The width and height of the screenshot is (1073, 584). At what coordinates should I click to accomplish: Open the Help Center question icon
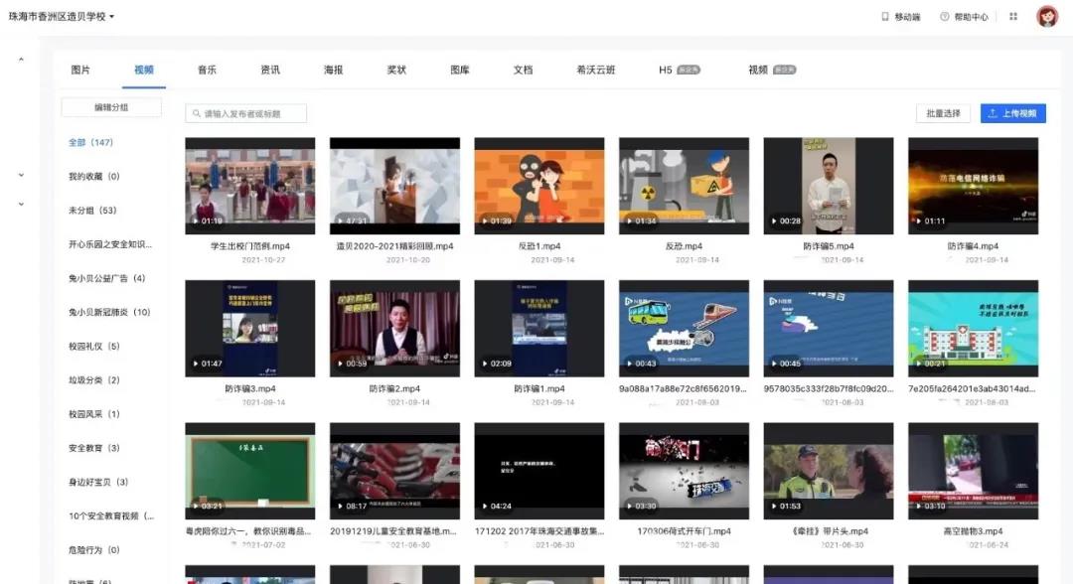click(944, 17)
